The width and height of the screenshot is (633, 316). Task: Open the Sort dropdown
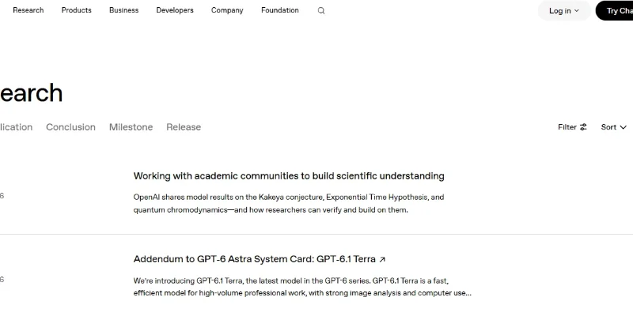(614, 127)
